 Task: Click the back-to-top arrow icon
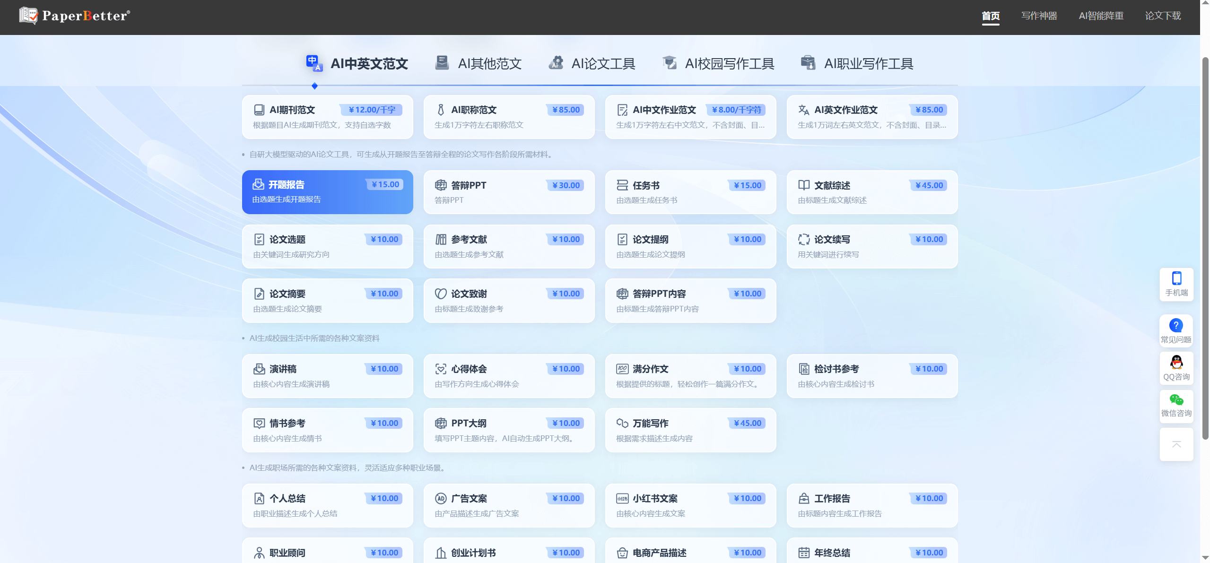(x=1176, y=443)
